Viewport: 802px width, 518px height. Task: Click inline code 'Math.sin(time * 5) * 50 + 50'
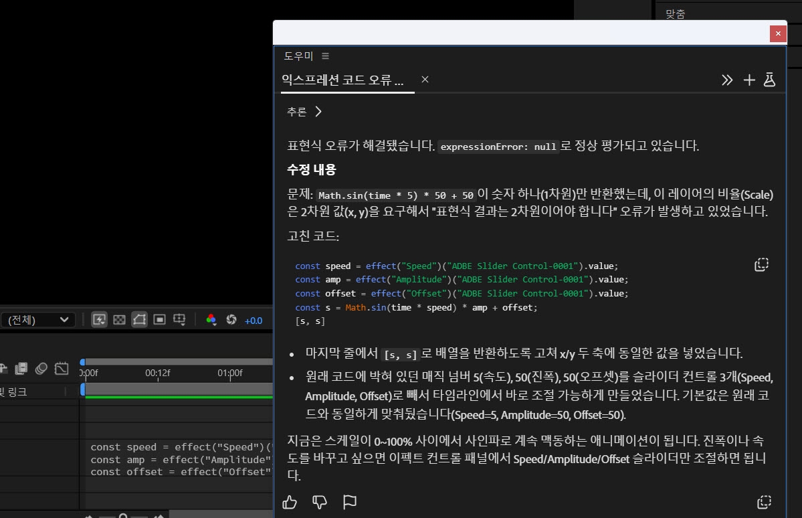click(396, 195)
